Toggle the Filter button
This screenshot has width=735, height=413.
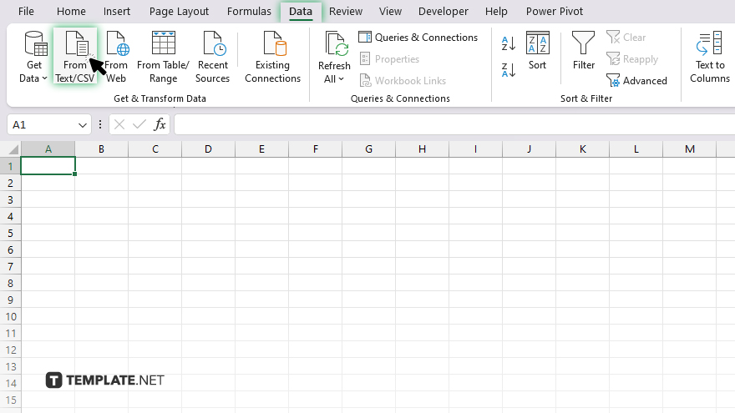(x=584, y=52)
